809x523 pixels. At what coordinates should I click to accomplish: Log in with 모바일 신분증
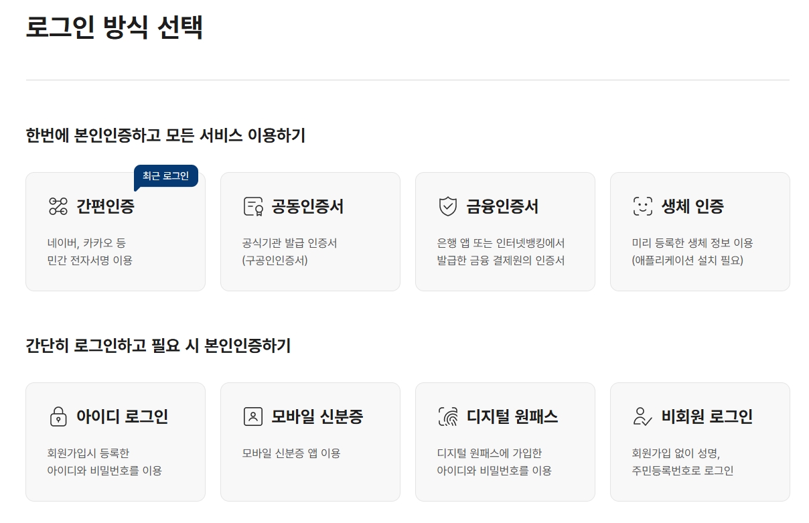[310, 441]
